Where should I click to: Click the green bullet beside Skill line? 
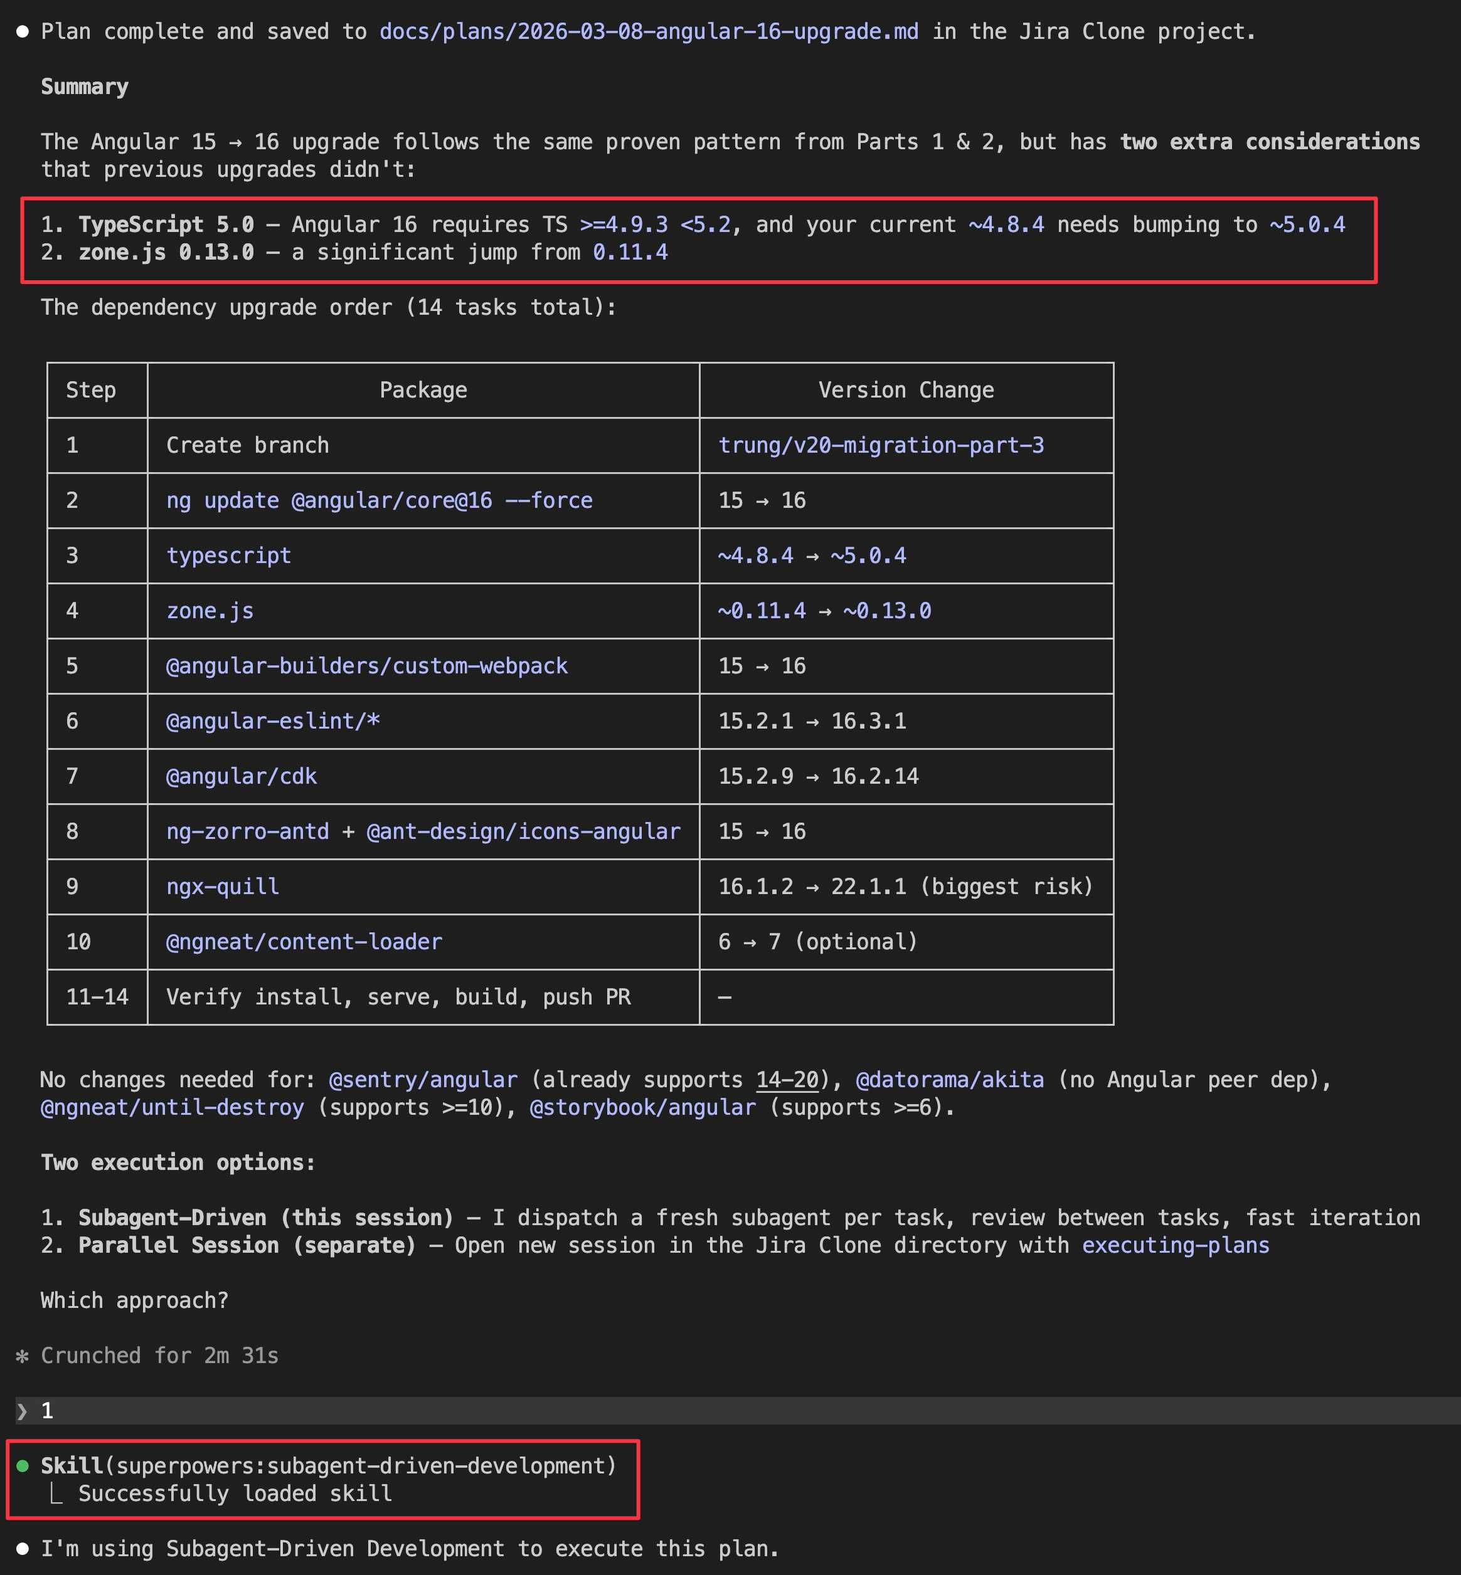[23, 1466]
